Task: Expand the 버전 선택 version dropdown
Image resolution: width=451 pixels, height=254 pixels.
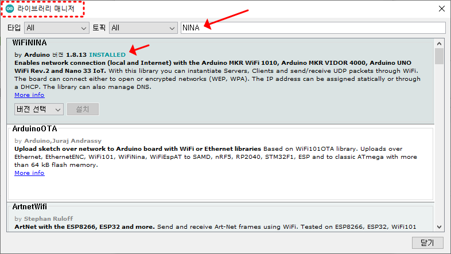Action: tap(39, 109)
